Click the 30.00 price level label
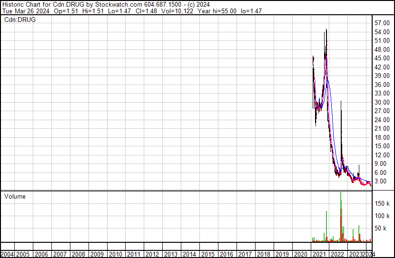This screenshot has width=395, height=258. [382, 102]
